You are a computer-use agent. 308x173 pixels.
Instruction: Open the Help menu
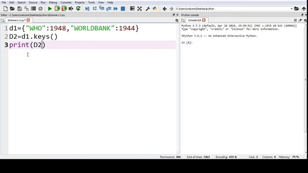click(110, 2)
